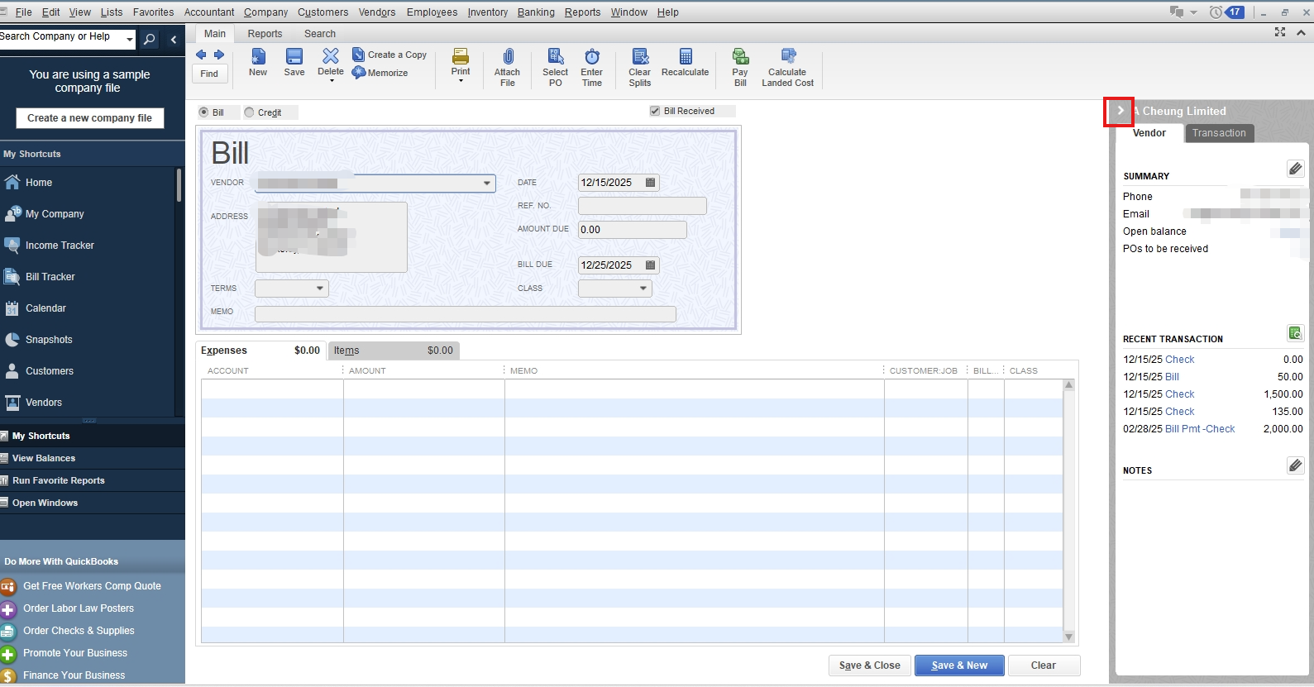The width and height of the screenshot is (1314, 687).
Task: Click the MEMO input field
Action: coord(466,313)
